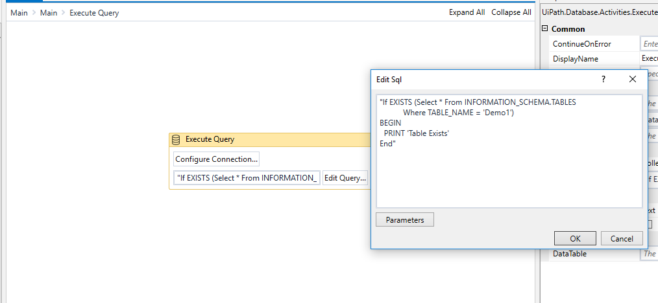Click the Execute Query database icon

point(176,139)
